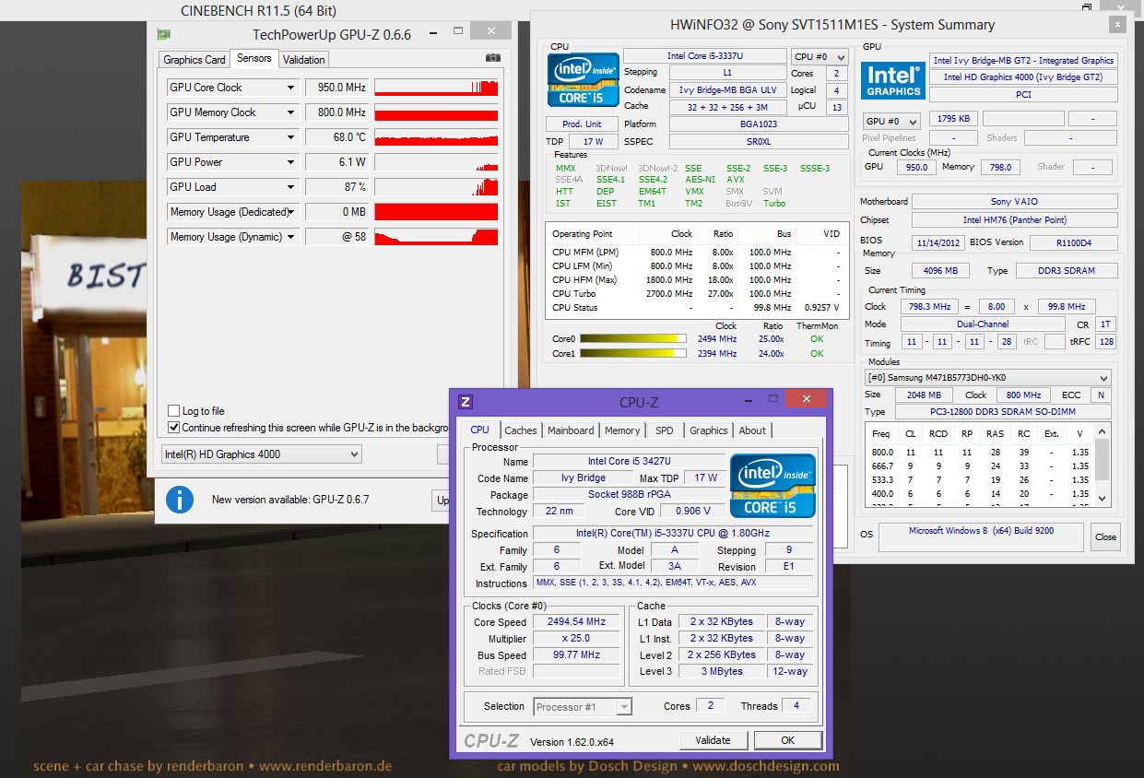The height and width of the screenshot is (778, 1144).
Task: Click the Specification i5-3337U field in CPU-Z
Action: coord(673,534)
